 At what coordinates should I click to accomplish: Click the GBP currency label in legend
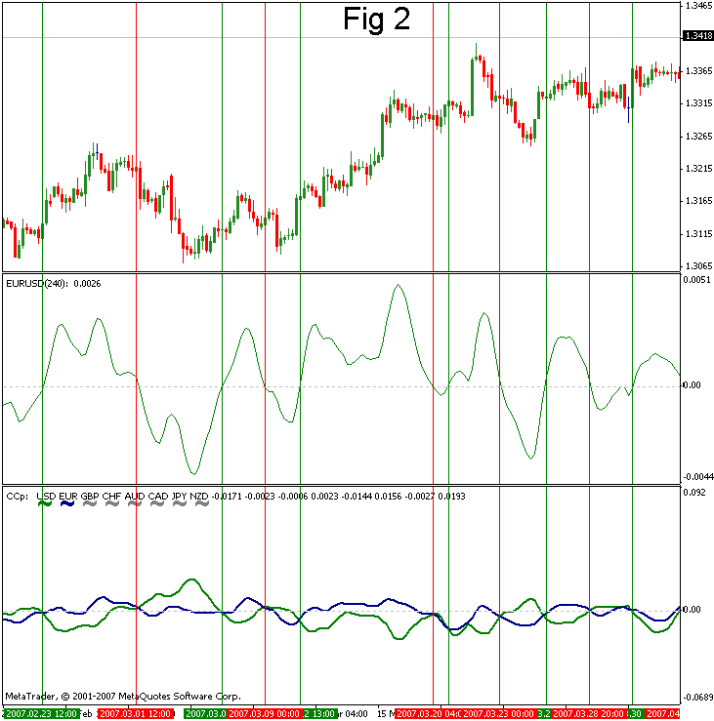[x=90, y=497]
